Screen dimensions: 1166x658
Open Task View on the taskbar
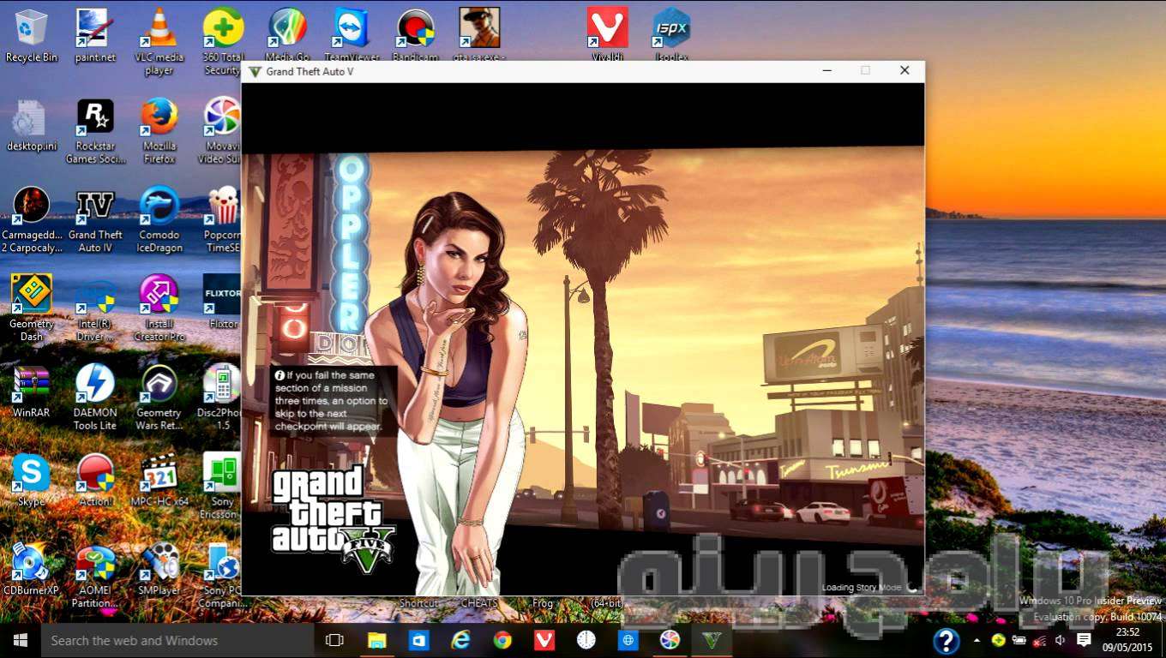point(335,640)
